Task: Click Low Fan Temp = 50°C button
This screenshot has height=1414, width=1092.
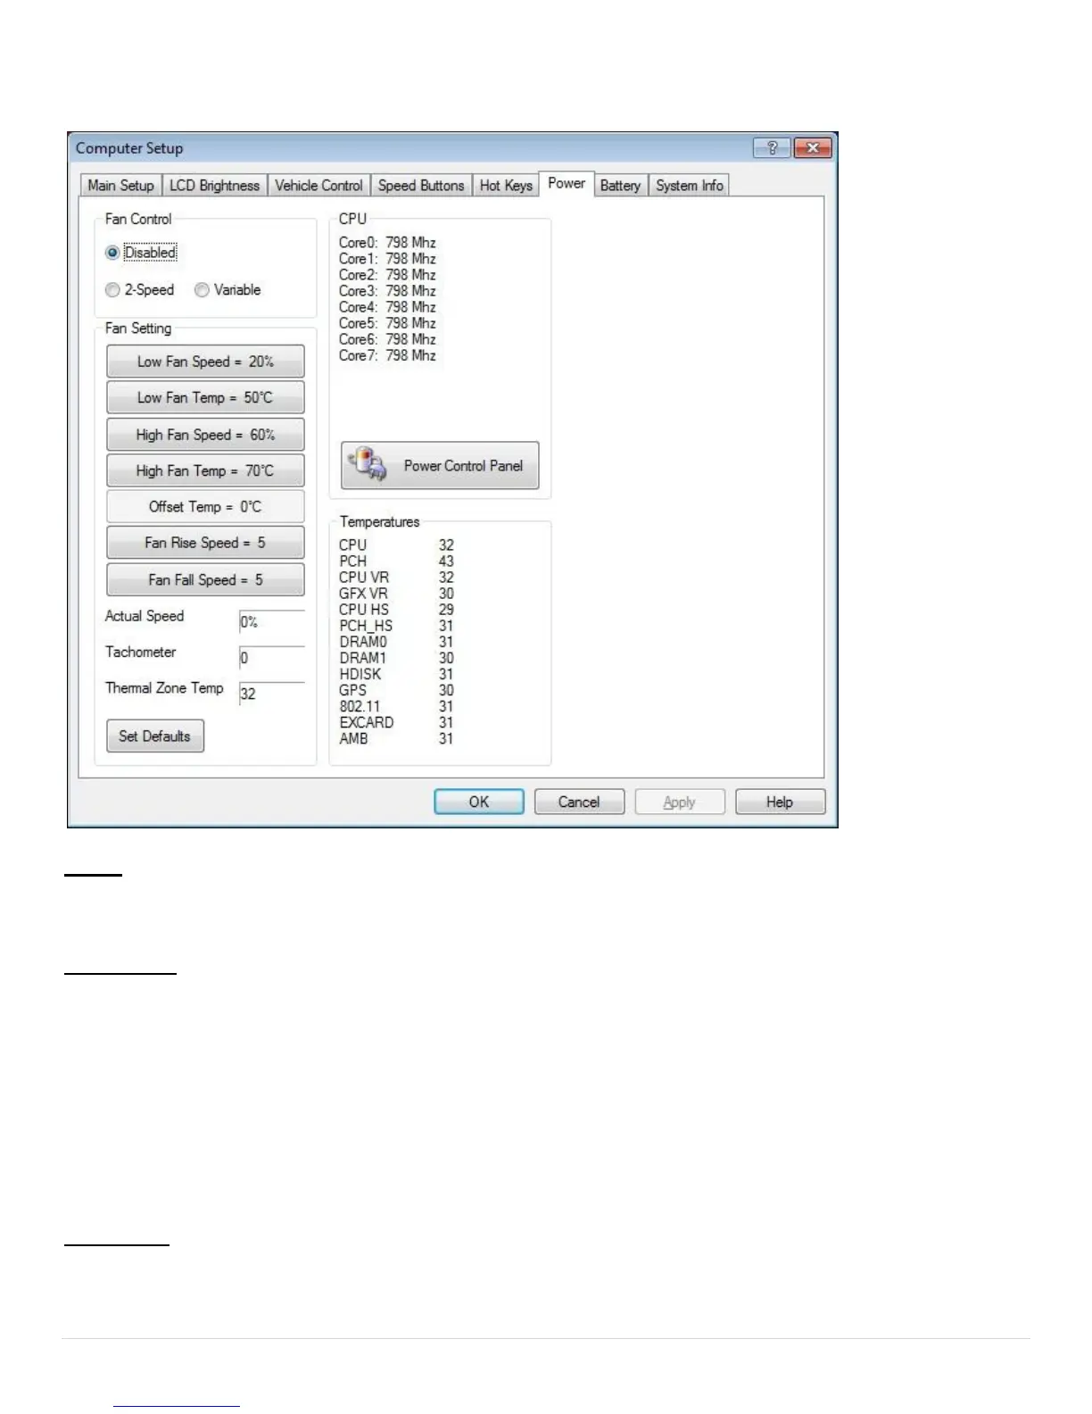Action: pos(205,397)
